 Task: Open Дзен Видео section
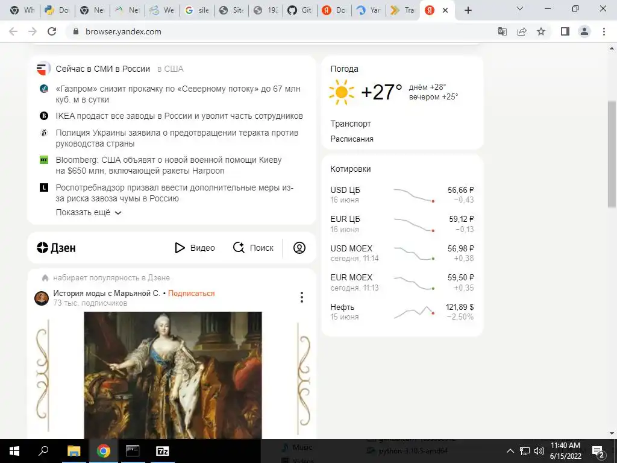(x=195, y=248)
